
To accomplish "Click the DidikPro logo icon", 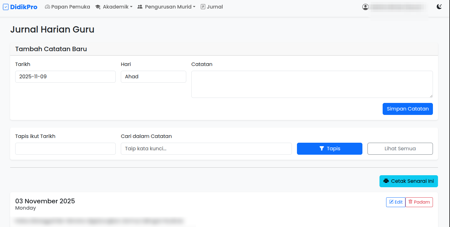I will click(5, 7).
